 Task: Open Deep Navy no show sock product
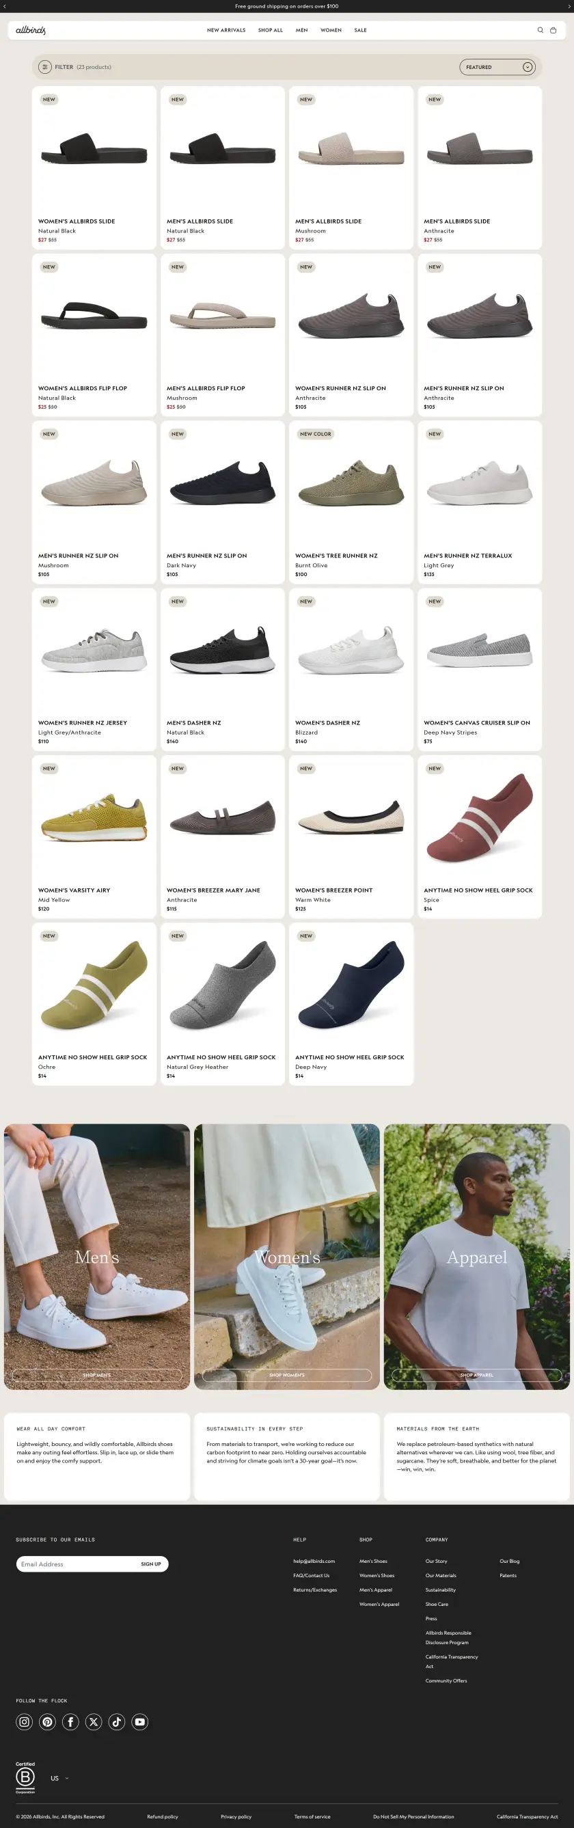(x=351, y=1004)
